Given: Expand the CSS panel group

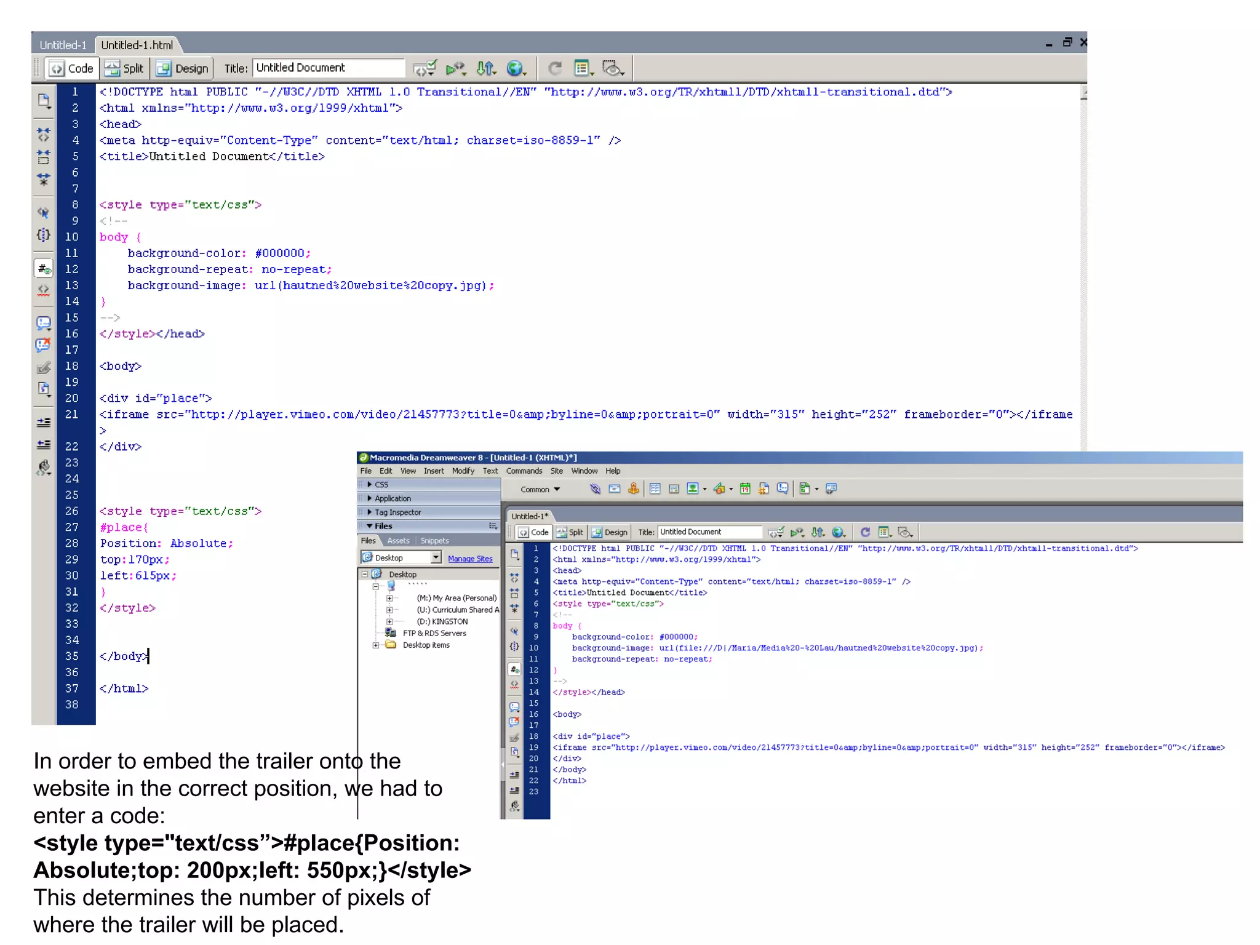Looking at the screenshot, I should (x=370, y=485).
